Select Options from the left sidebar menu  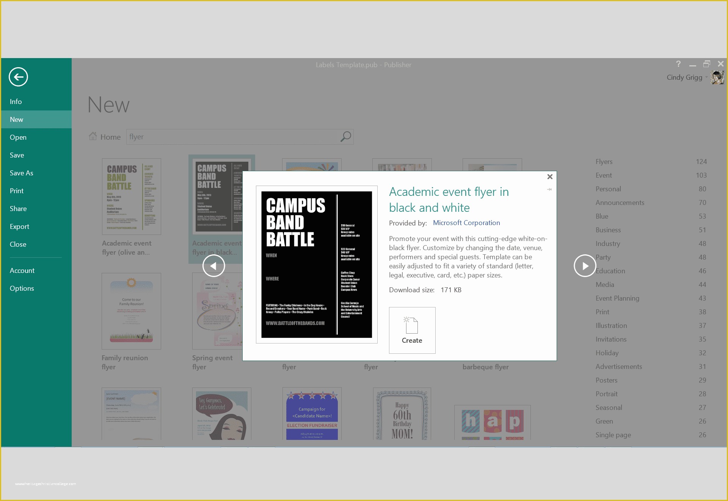(22, 288)
